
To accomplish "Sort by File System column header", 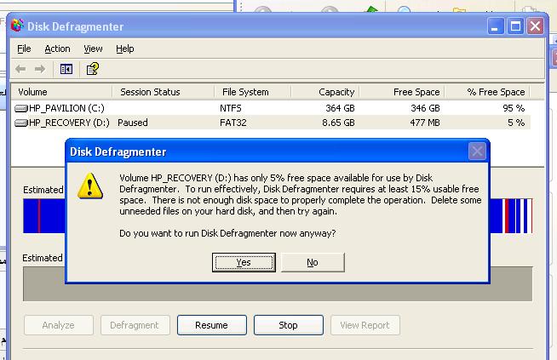I will pyautogui.click(x=253, y=92).
